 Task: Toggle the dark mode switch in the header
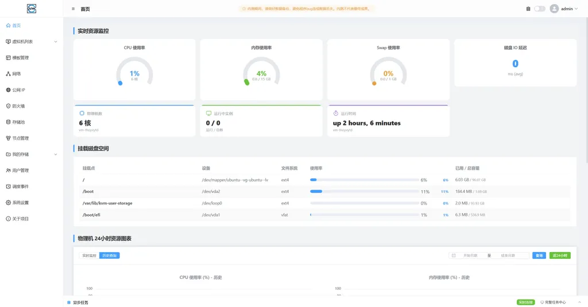540,9
